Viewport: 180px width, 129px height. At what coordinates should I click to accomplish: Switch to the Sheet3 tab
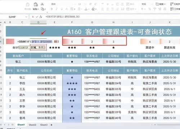tap(44, 125)
